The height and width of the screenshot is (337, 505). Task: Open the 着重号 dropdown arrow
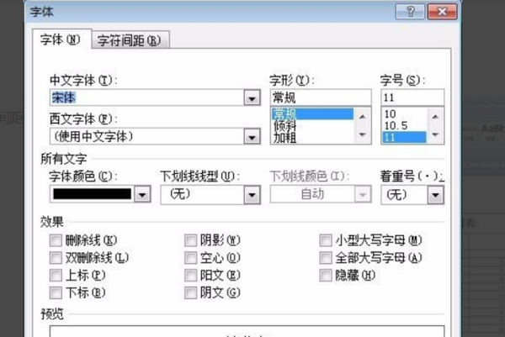(435, 195)
